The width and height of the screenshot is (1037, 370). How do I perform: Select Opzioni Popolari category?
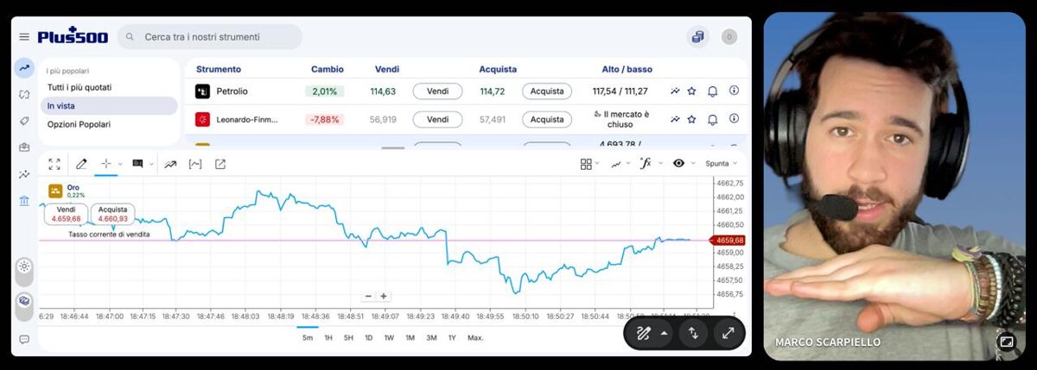[79, 124]
